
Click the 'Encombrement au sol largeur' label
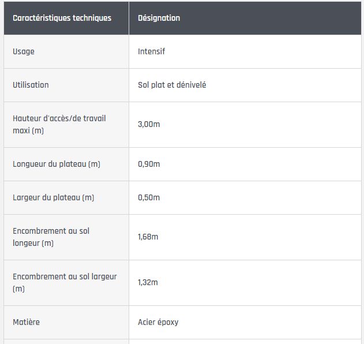[x=65, y=276]
